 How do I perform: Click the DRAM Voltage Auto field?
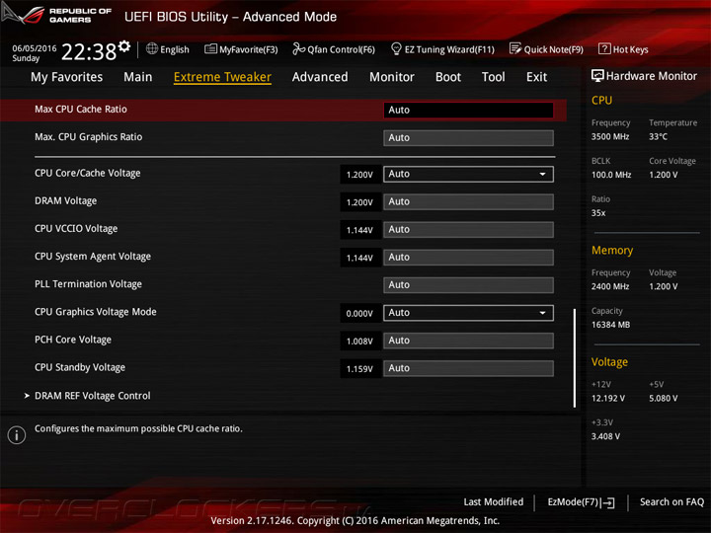(x=468, y=201)
